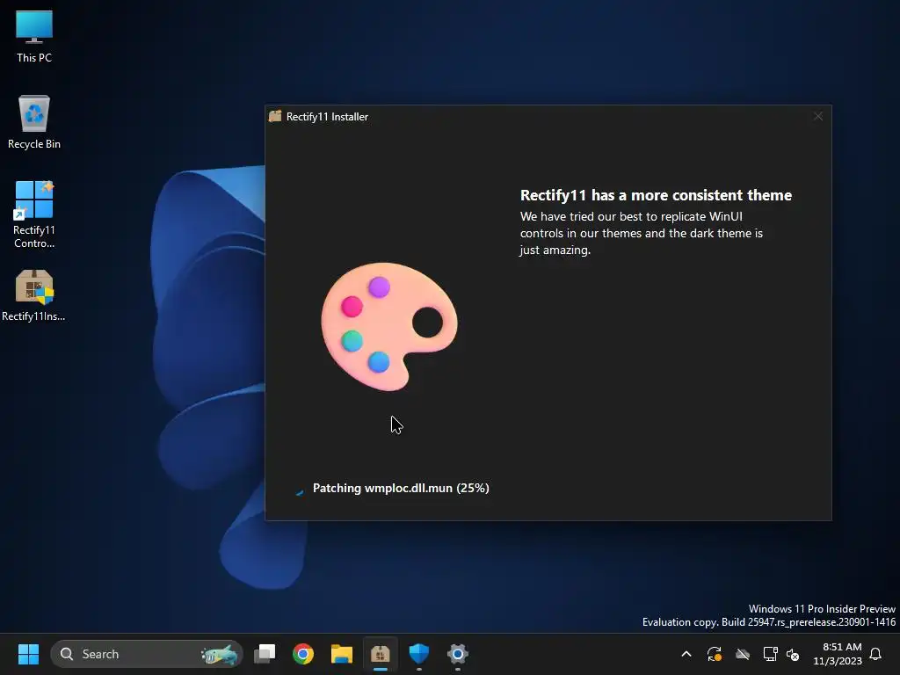
Task: Open Windows Security shield in taskbar
Action: coord(418,654)
